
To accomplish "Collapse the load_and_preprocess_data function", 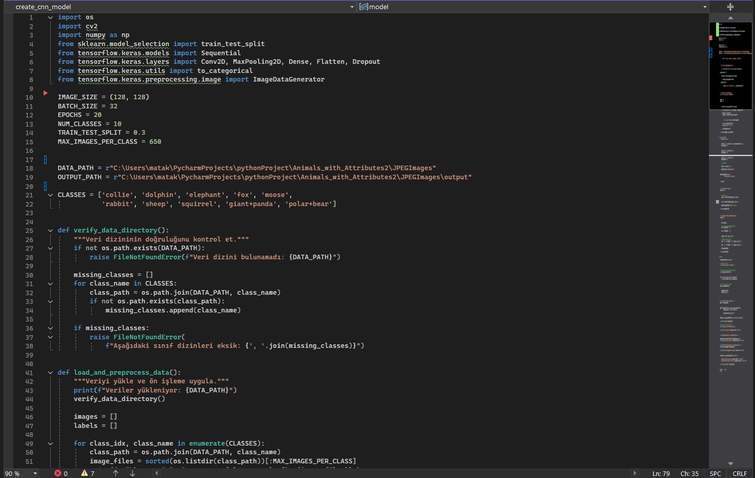I will click(x=50, y=373).
